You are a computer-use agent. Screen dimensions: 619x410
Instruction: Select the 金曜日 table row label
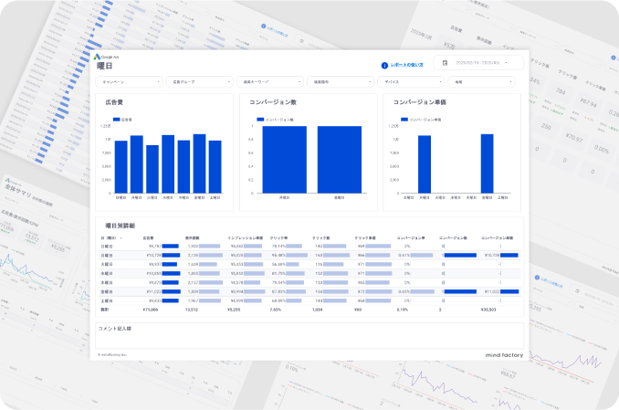[x=107, y=292]
